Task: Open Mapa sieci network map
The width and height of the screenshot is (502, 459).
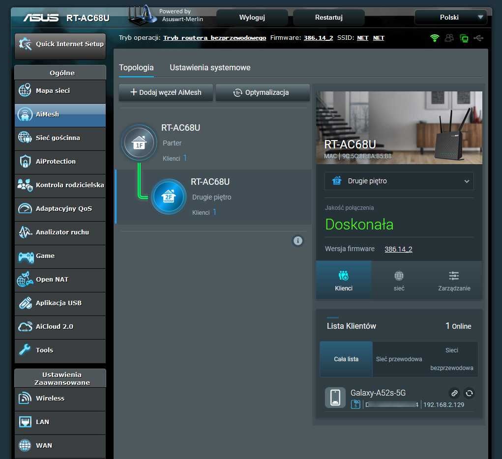Action: pos(60,91)
